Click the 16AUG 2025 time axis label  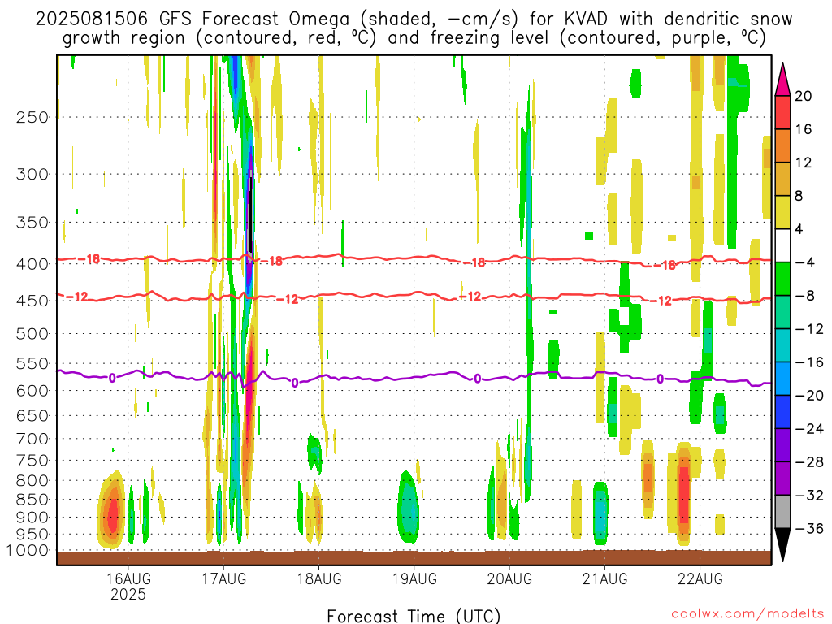(128, 587)
